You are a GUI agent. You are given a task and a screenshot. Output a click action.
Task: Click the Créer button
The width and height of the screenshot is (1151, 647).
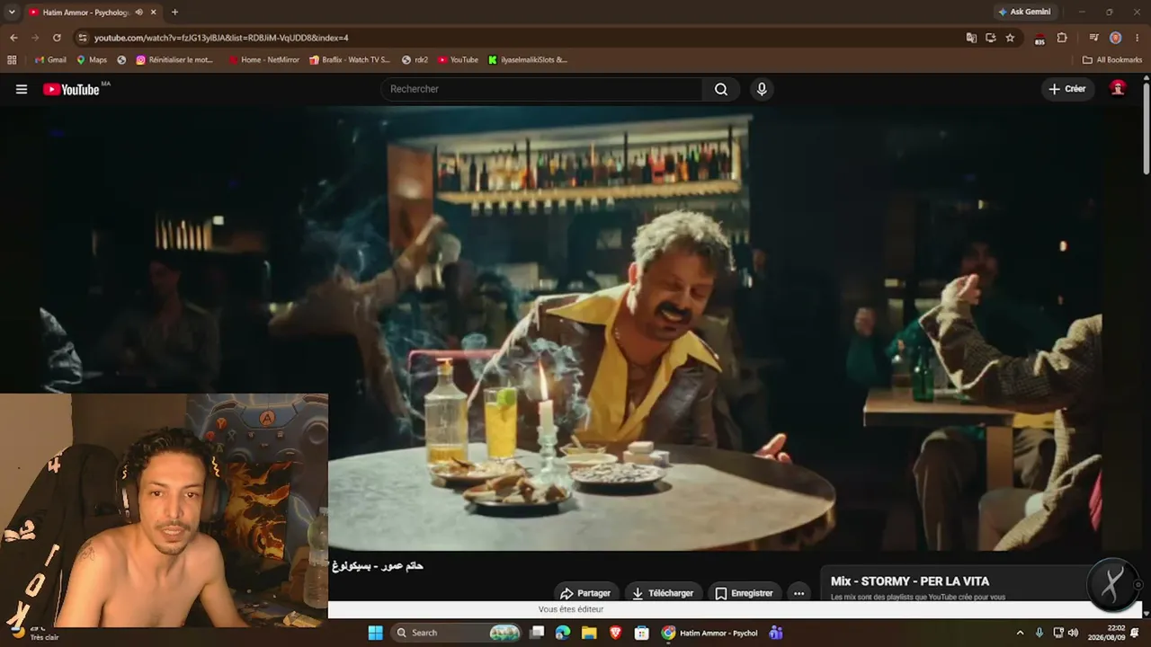(x=1067, y=89)
